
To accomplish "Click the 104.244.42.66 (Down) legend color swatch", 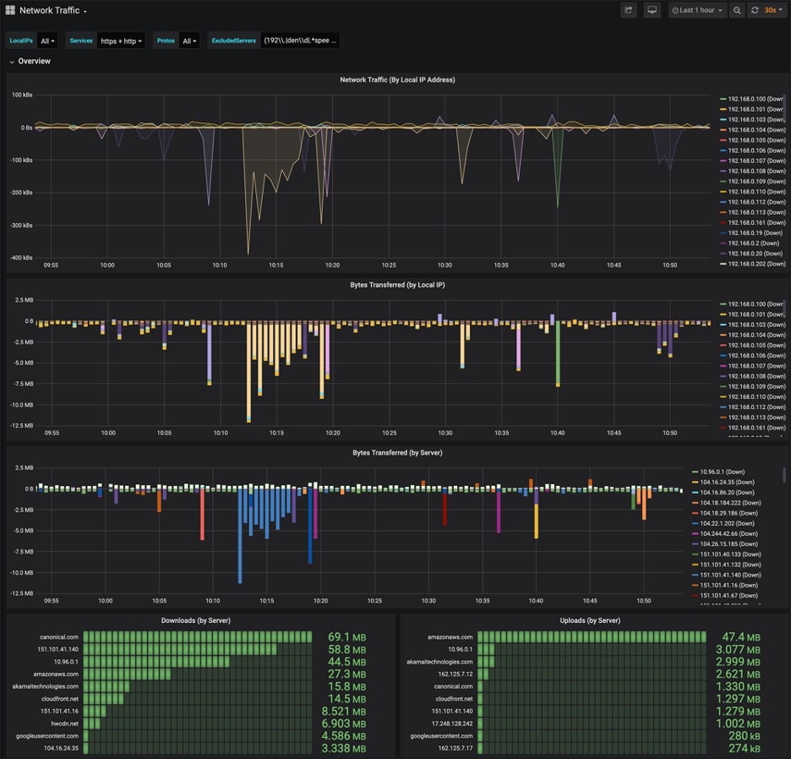I will (696, 534).
